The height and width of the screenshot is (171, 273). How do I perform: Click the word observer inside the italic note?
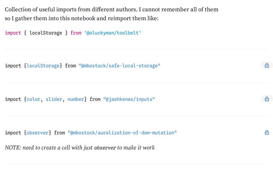(x=105, y=148)
